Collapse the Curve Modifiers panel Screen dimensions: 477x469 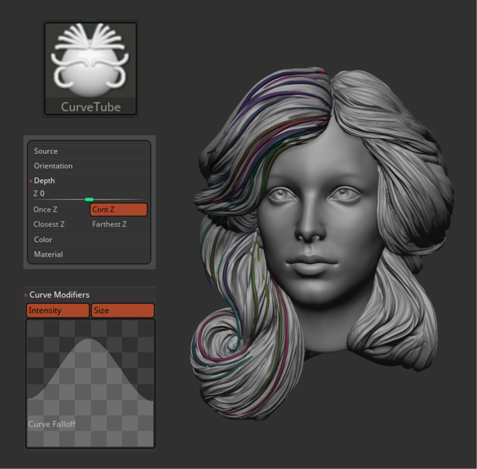tap(59, 295)
